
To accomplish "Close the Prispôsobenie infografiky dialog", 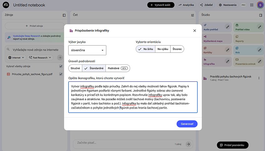I will tap(195, 31).
